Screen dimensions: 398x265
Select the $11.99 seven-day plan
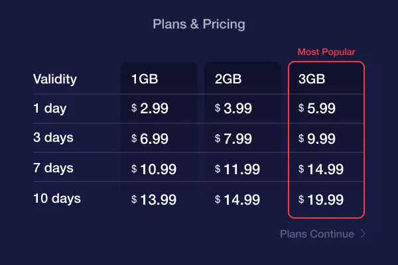click(237, 169)
